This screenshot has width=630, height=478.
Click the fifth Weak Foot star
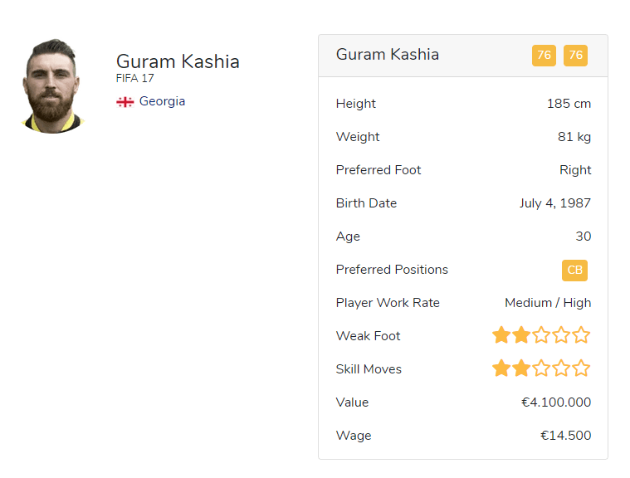(x=581, y=335)
